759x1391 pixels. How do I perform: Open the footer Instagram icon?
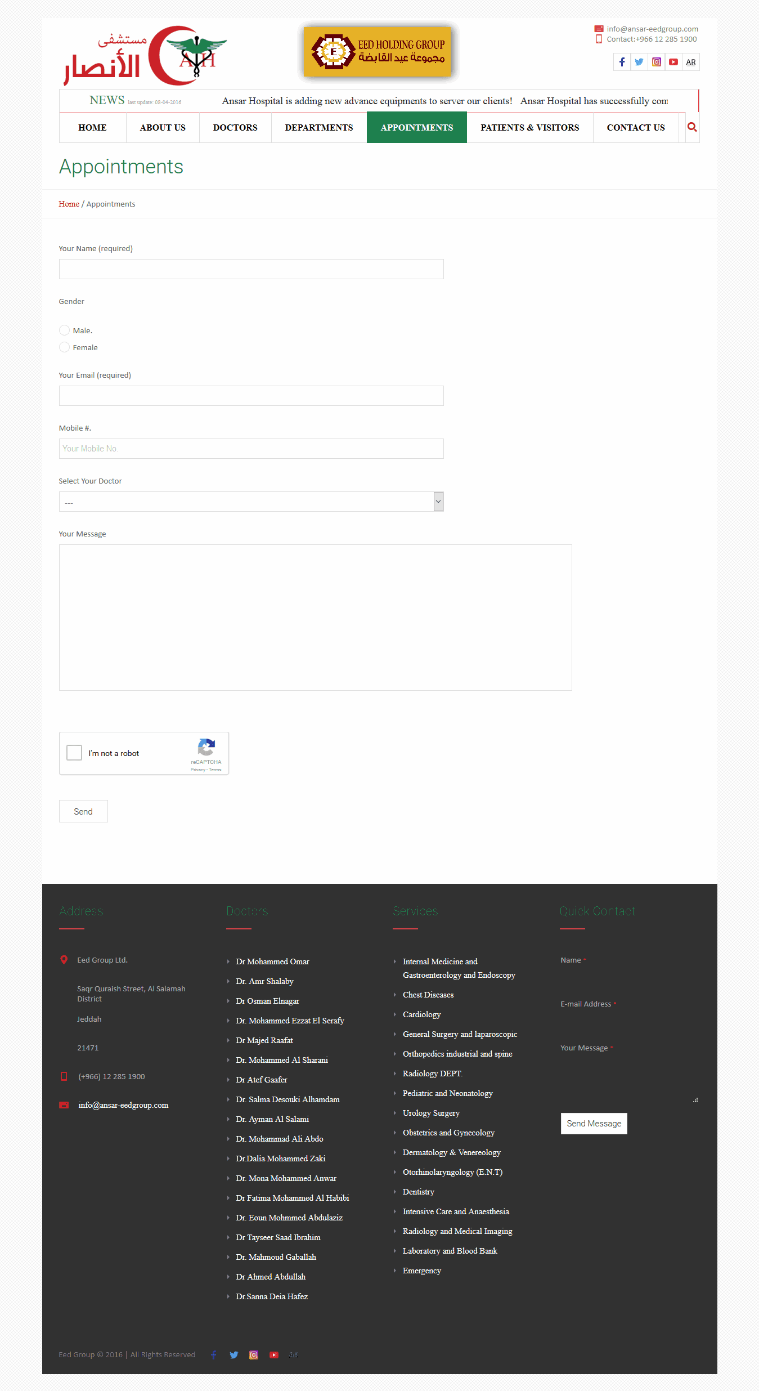point(254,1355)
